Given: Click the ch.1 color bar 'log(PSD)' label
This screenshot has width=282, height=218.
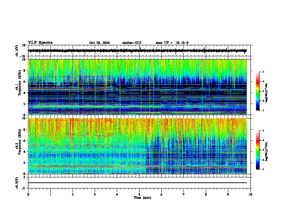Looking at the screenshot, I should [266, 93].
